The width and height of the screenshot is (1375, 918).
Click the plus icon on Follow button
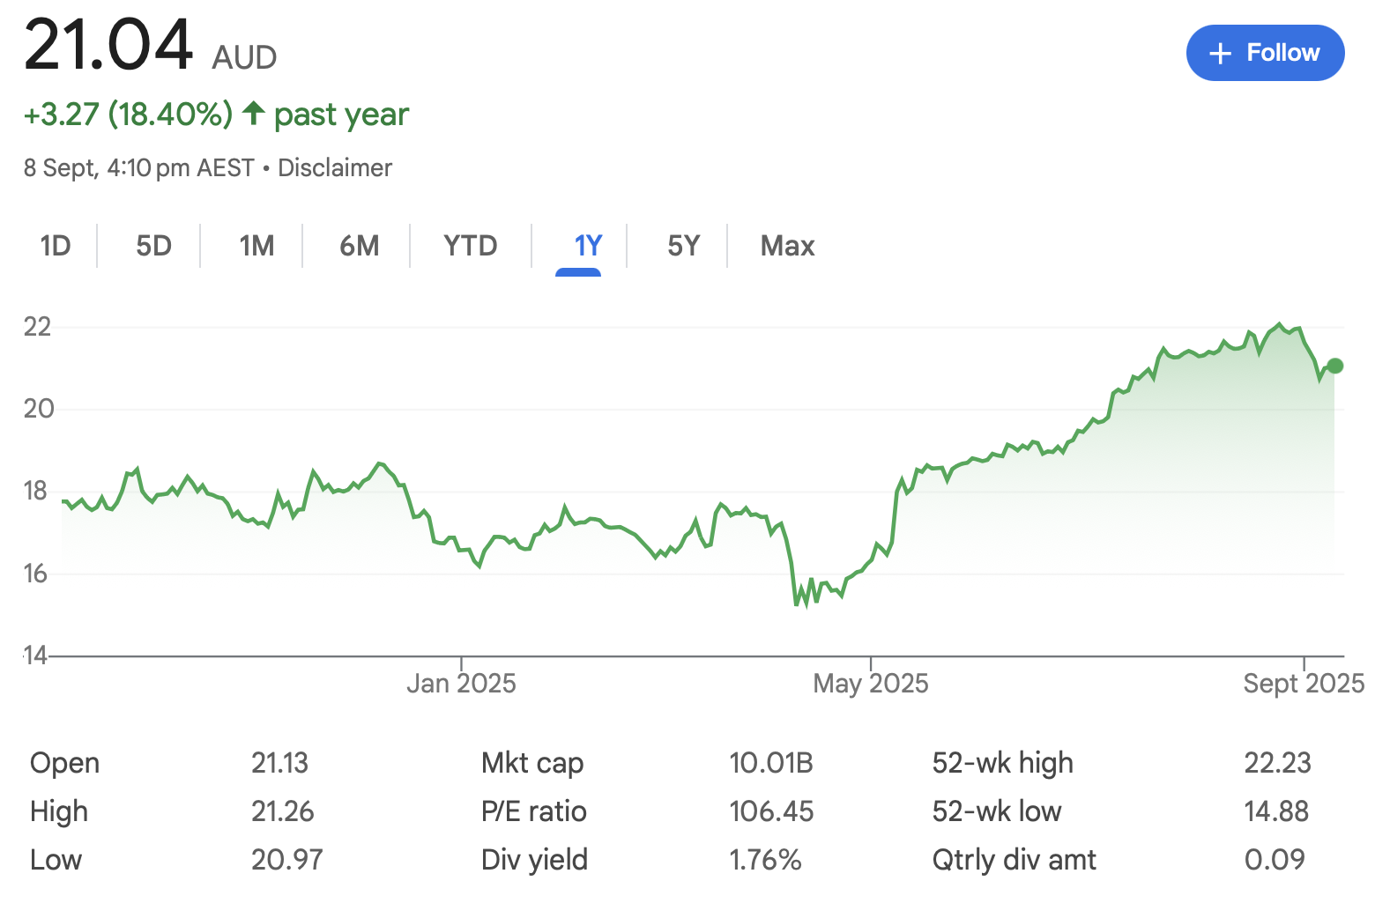[1220, 54]
